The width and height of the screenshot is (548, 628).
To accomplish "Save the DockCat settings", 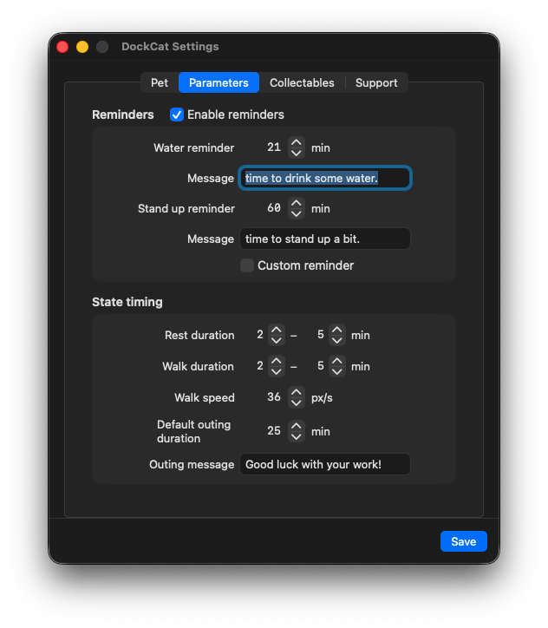I will (x=464, y=541).
